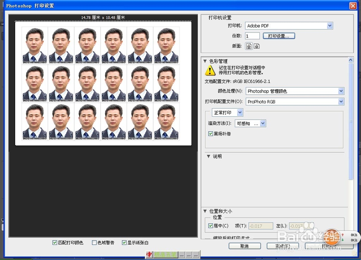
Task: Select portrait page orientation icon
Action: (249, 46)
